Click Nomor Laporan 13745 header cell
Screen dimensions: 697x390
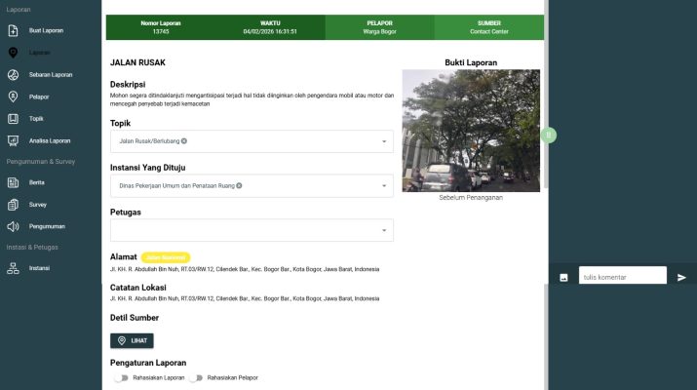161,27
